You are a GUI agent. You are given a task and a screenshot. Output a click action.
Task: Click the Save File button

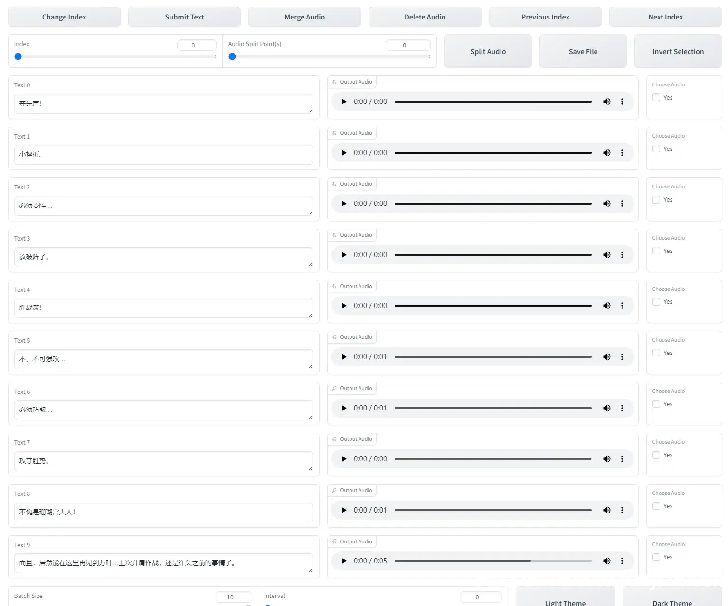point(583,52)
